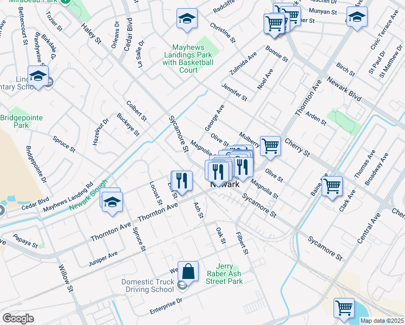Open the shopping bag marker near Ash Street Park
Viewport: 405px width, 325px height.
188,272
